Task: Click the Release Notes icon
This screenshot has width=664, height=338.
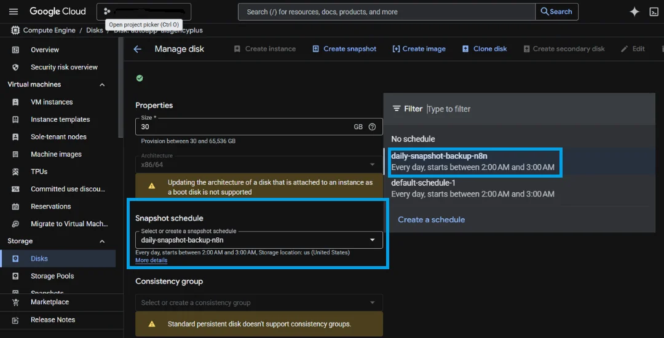Action: 15,320
